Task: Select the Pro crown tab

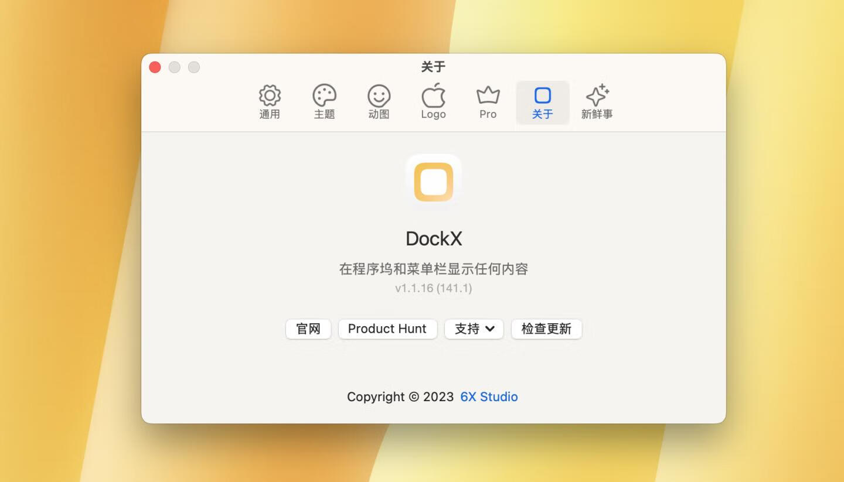Action: (488, 102)
